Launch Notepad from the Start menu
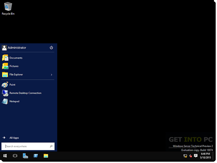 pos(28,101)
